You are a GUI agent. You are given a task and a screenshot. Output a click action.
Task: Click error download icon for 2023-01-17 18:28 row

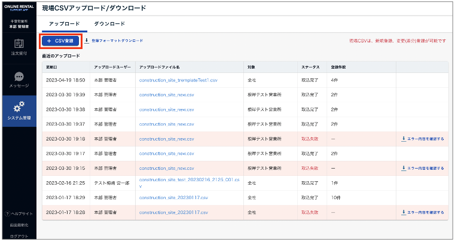coord(404,212)
